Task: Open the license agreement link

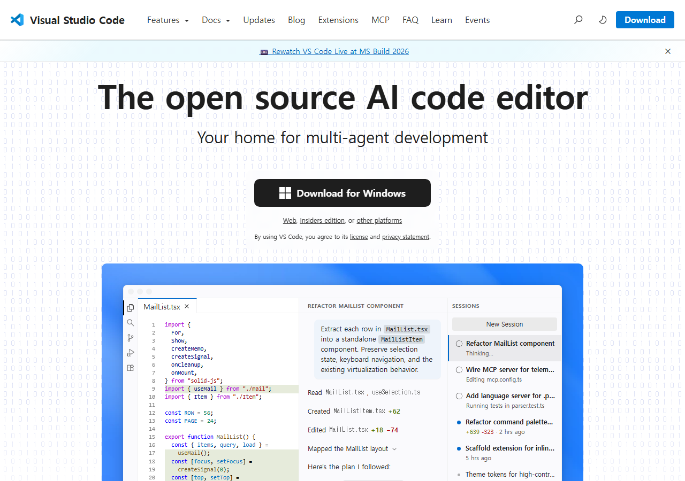Action: click(359, 237)
